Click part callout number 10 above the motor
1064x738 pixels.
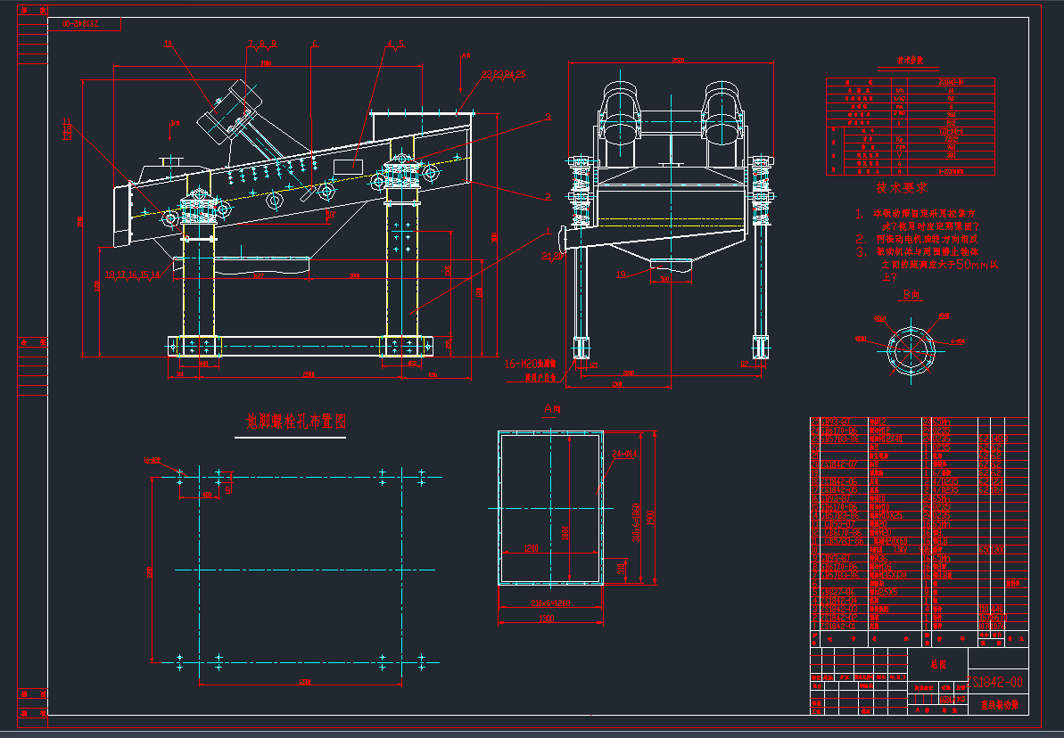tap(168, 43)
